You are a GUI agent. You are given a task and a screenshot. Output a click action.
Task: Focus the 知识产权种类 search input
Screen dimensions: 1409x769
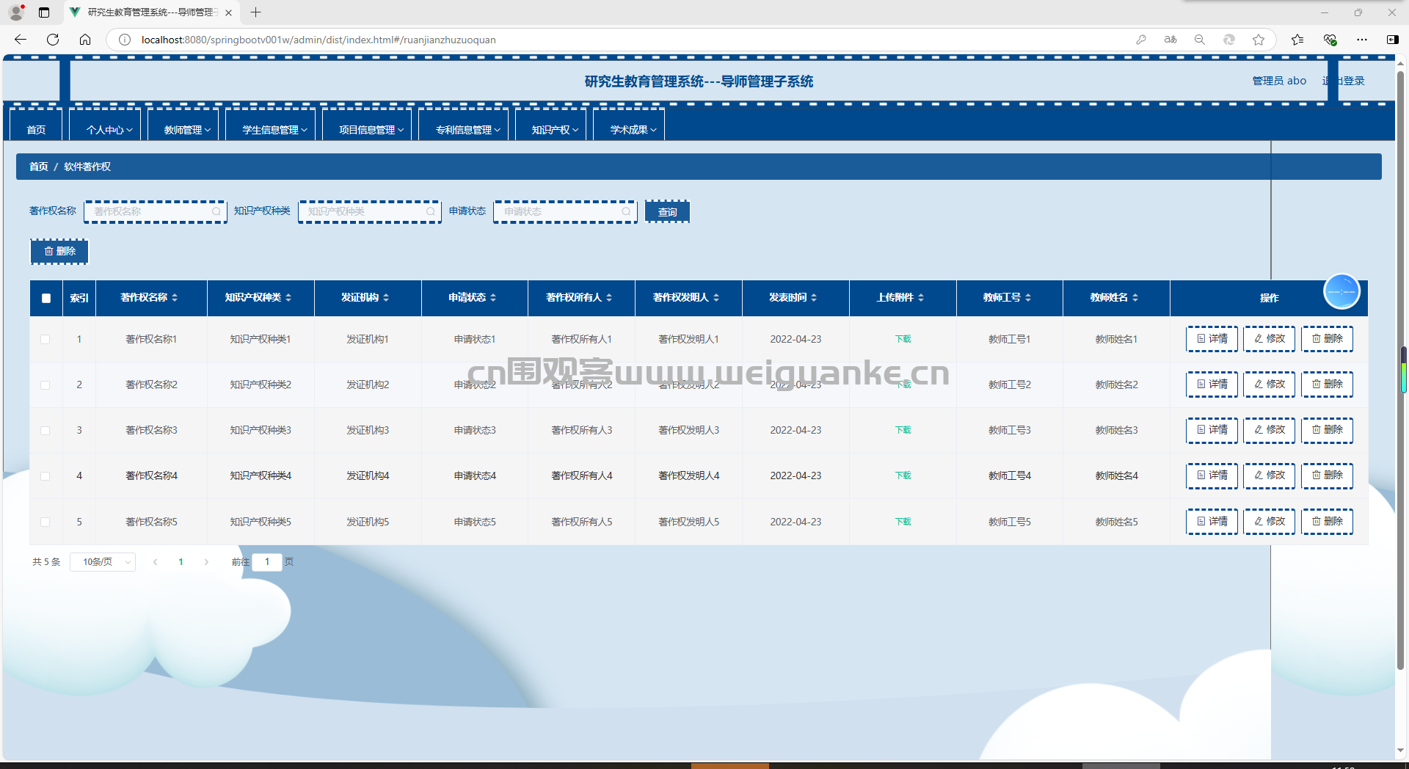click(x=370, y=211)
